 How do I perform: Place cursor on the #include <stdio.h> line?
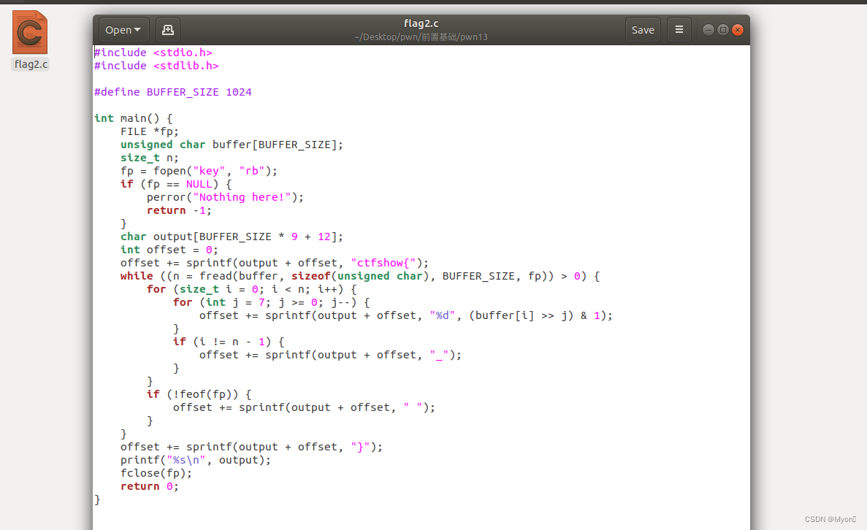click(x=153, y=52)
